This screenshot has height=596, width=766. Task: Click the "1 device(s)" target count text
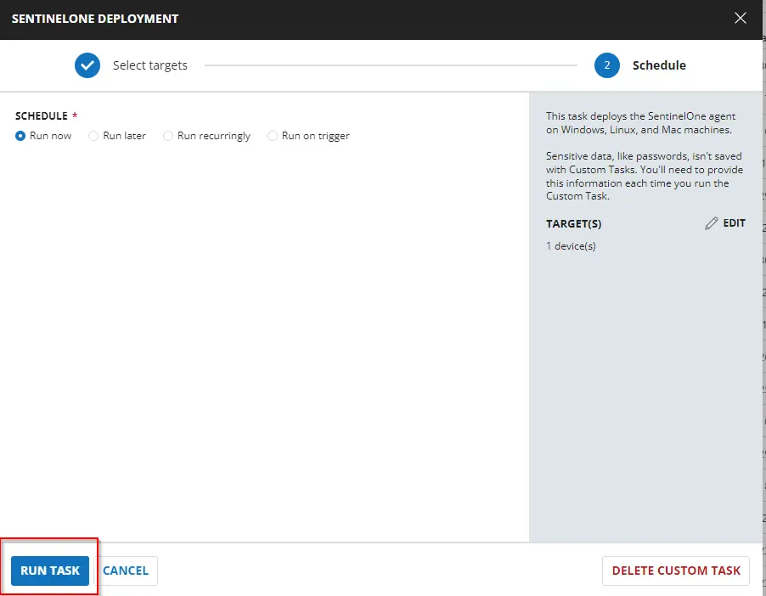[x=571, y=246]
